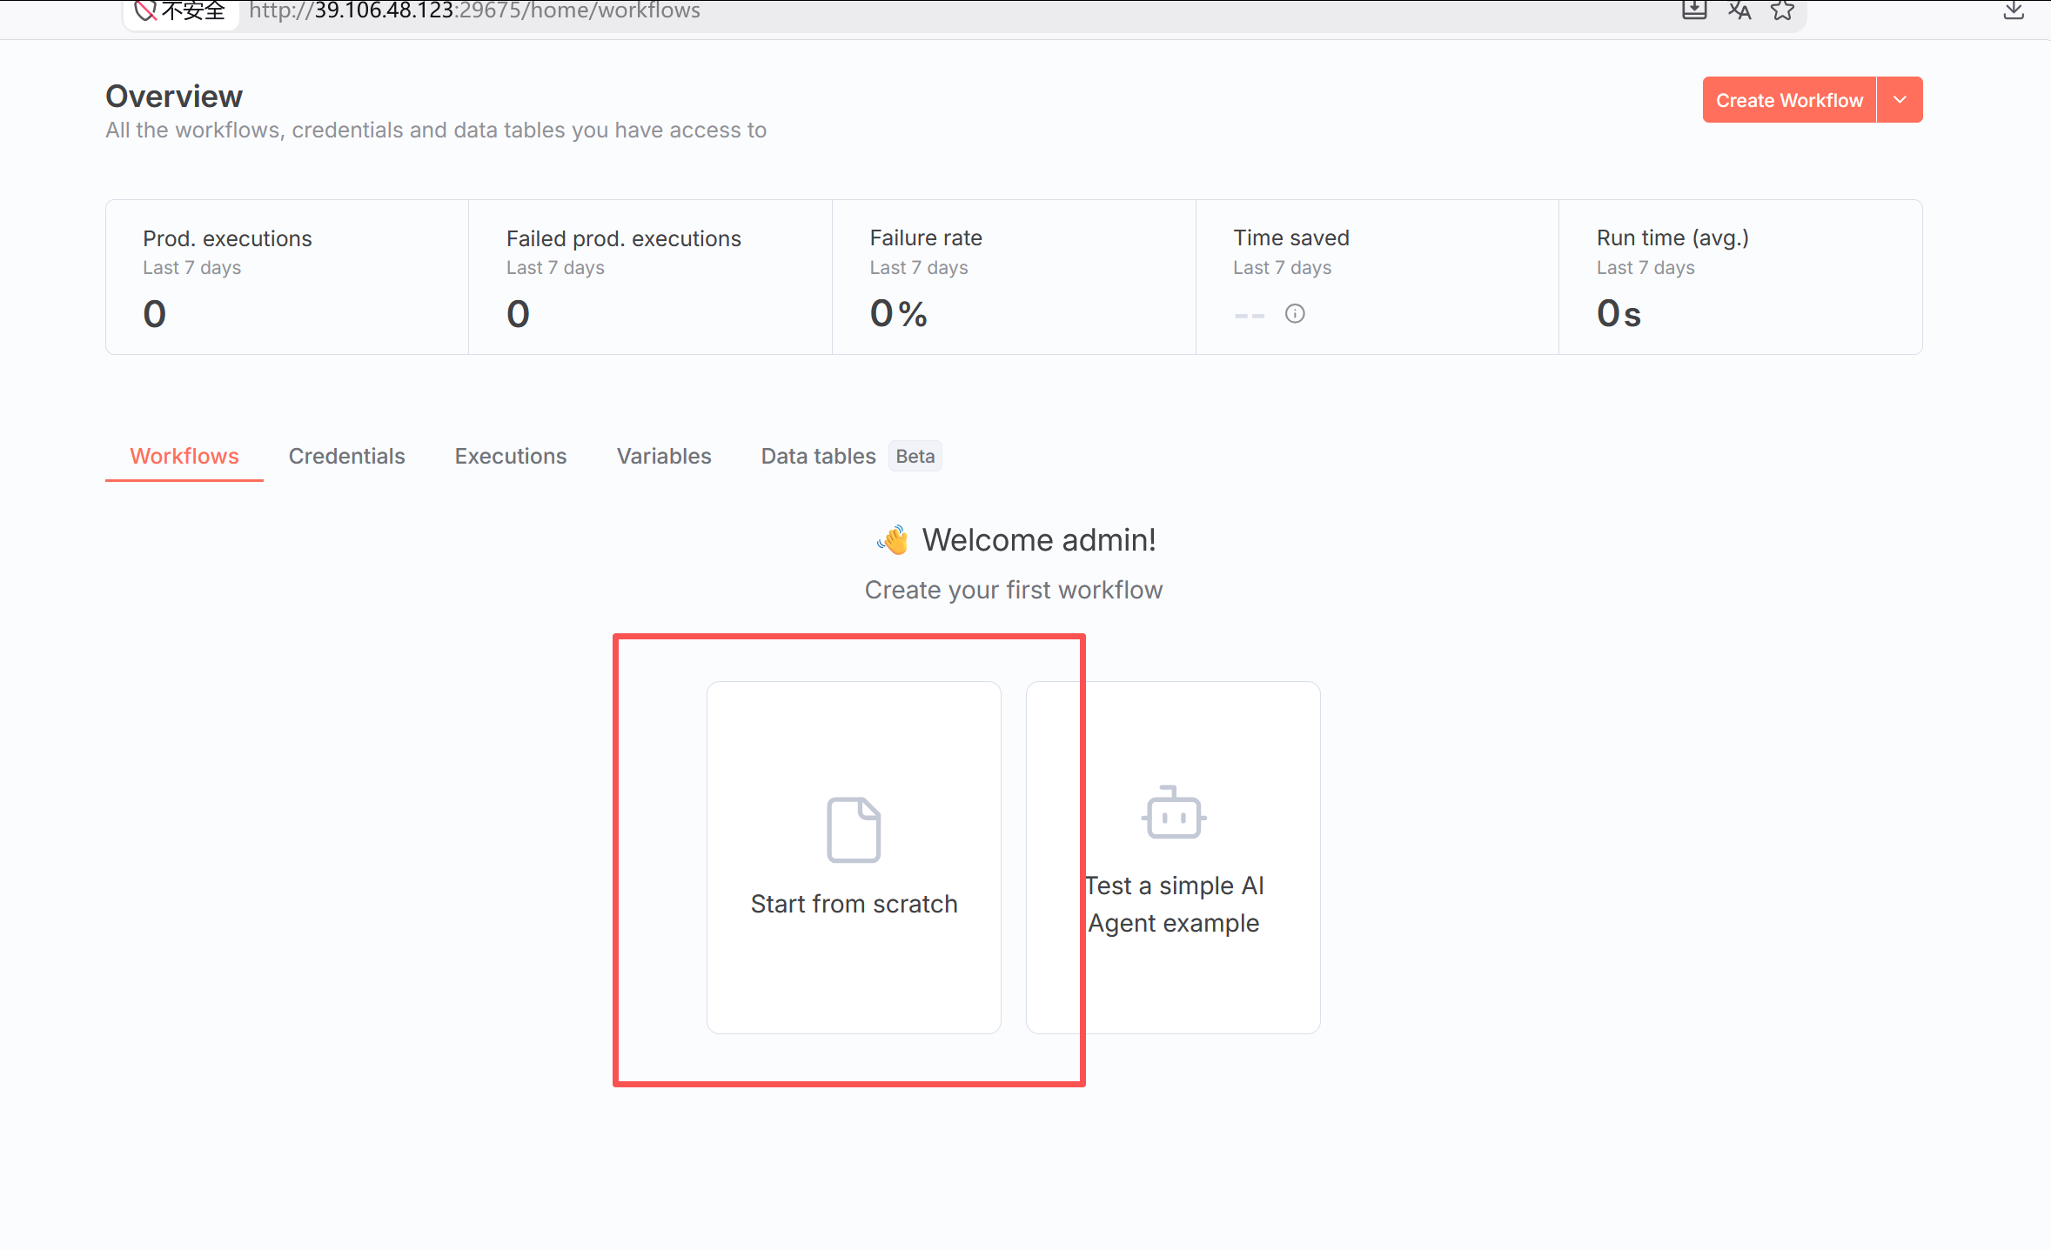Click the Time saved label
This screenshot has width=2051, height=1250.
click(x=1291, y=237)
